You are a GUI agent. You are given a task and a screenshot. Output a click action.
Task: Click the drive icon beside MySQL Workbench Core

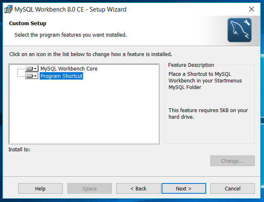[x=30, y=68]
